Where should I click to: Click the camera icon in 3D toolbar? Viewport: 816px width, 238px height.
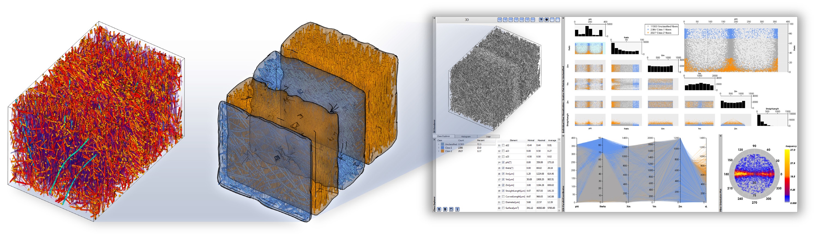point(541,20)
